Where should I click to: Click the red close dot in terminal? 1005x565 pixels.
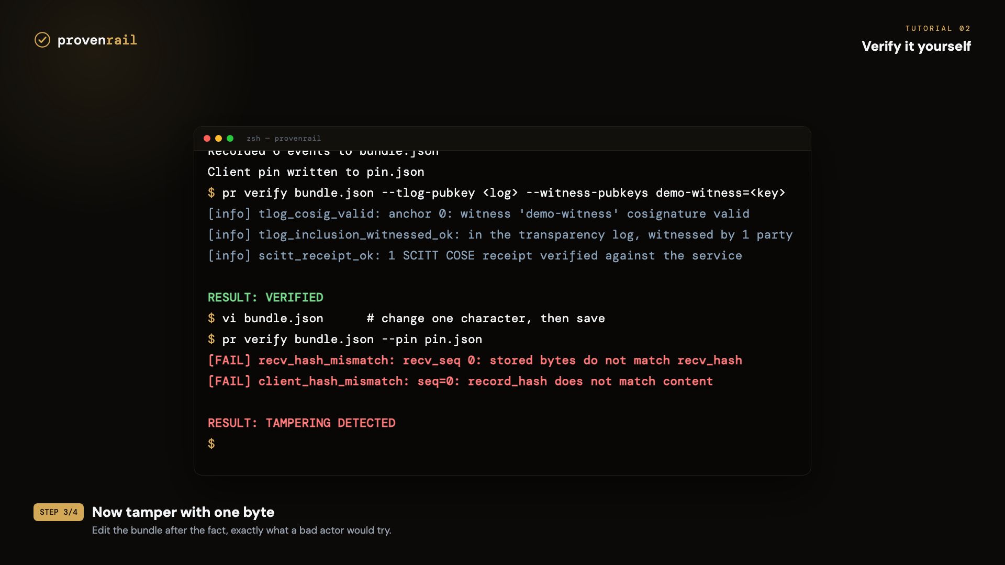(207, 139)
